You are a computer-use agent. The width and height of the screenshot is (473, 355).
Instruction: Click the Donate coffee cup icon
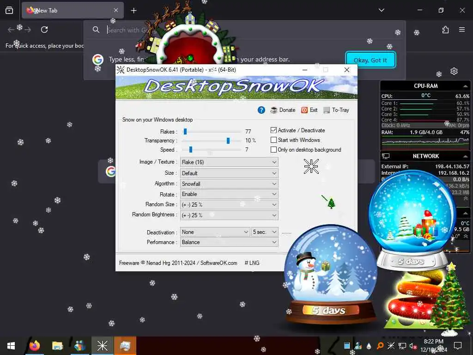[274, 110]
